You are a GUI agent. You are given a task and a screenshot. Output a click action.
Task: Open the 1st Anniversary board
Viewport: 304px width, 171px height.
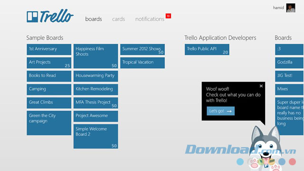49,49
